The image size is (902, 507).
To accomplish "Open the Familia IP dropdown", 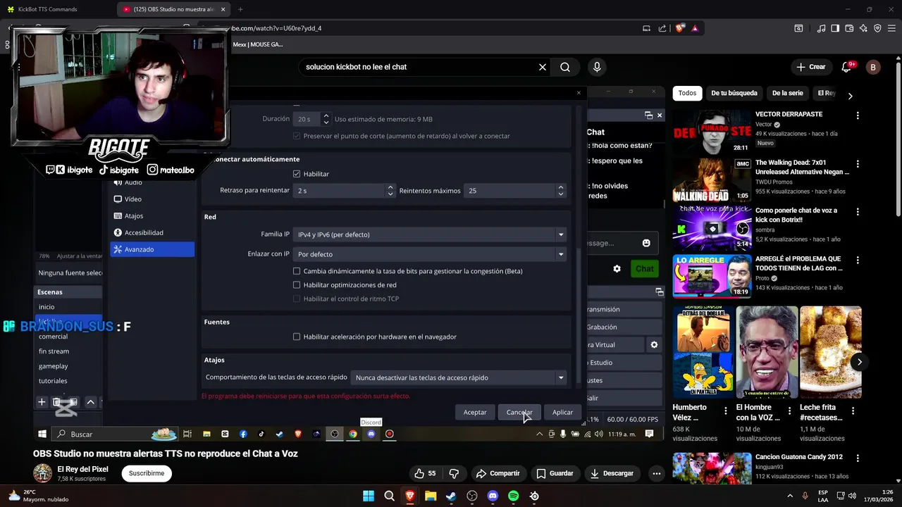I will 430,234.
